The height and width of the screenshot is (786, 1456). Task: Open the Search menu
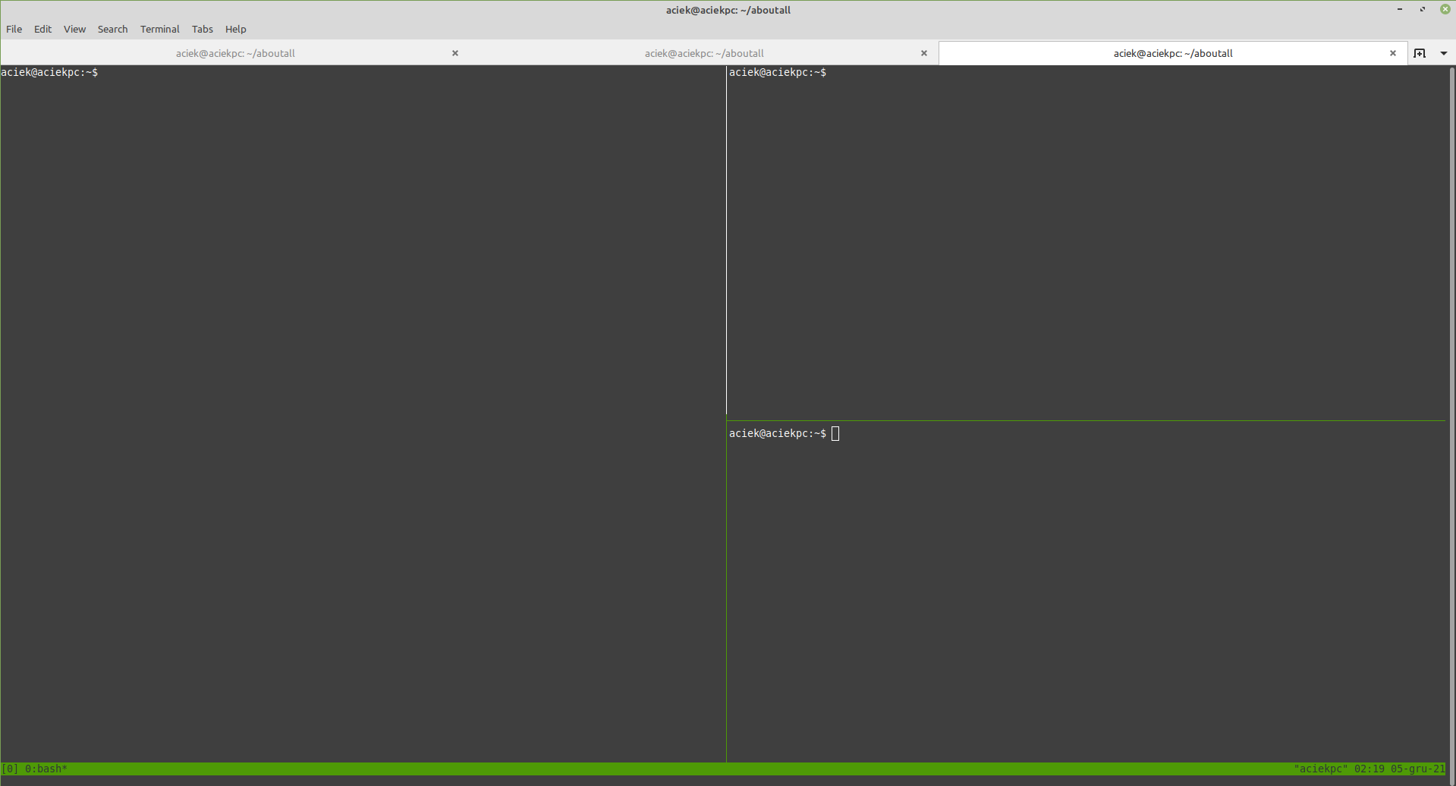pyautogui.click(x=112, y=29)
